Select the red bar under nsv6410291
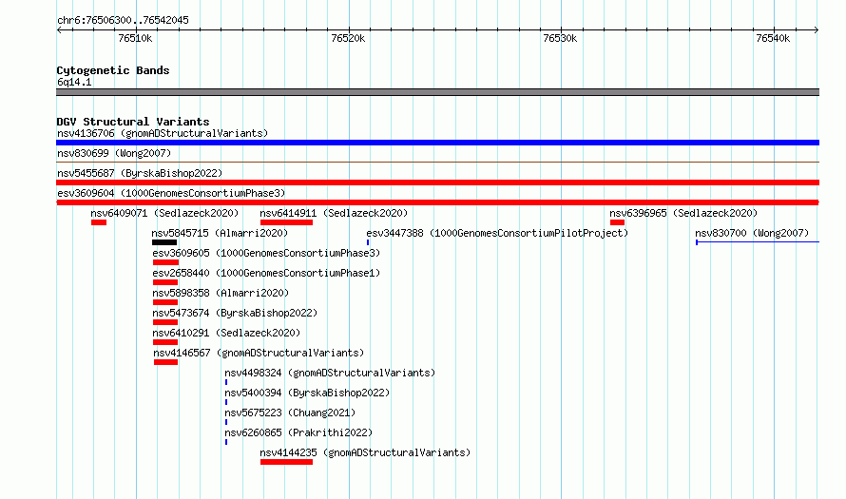The width and height of the screenshot is (846, 499). tap(165, 342)
